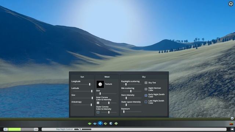Open the Early Night Zenith Color swatch
Viewport: 235px width, 132px height.
[x=146, y=95]
